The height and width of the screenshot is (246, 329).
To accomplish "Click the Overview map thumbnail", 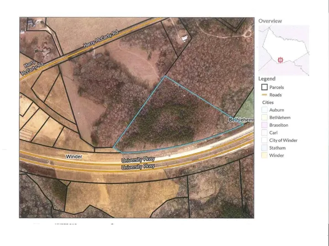I will 284,50.
